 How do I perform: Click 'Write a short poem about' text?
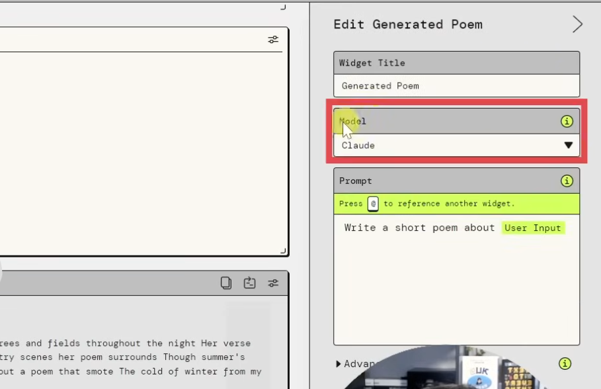point(419,228)
